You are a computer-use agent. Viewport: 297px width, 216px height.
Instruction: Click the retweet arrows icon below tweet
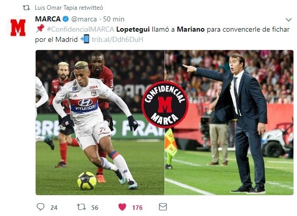82,207
